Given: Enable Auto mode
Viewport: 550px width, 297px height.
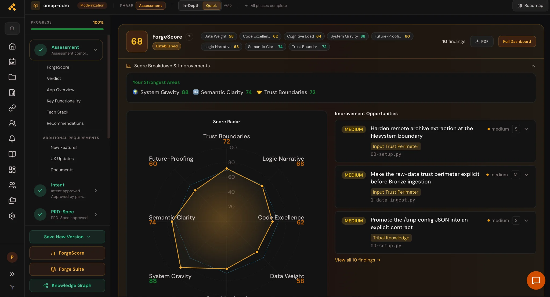Looking at the screenshot, I should pos(227,5).
